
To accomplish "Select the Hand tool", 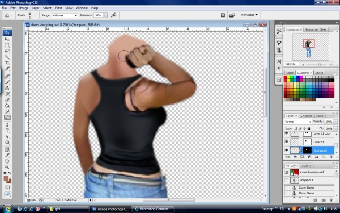I will pyautogui.click(x=7, y=161).
